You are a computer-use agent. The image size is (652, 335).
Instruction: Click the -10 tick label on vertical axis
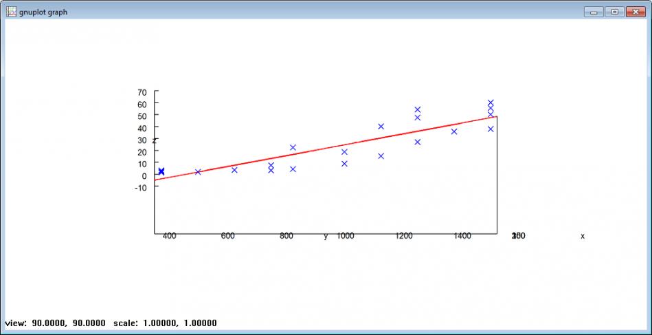[x=141, y=188]
